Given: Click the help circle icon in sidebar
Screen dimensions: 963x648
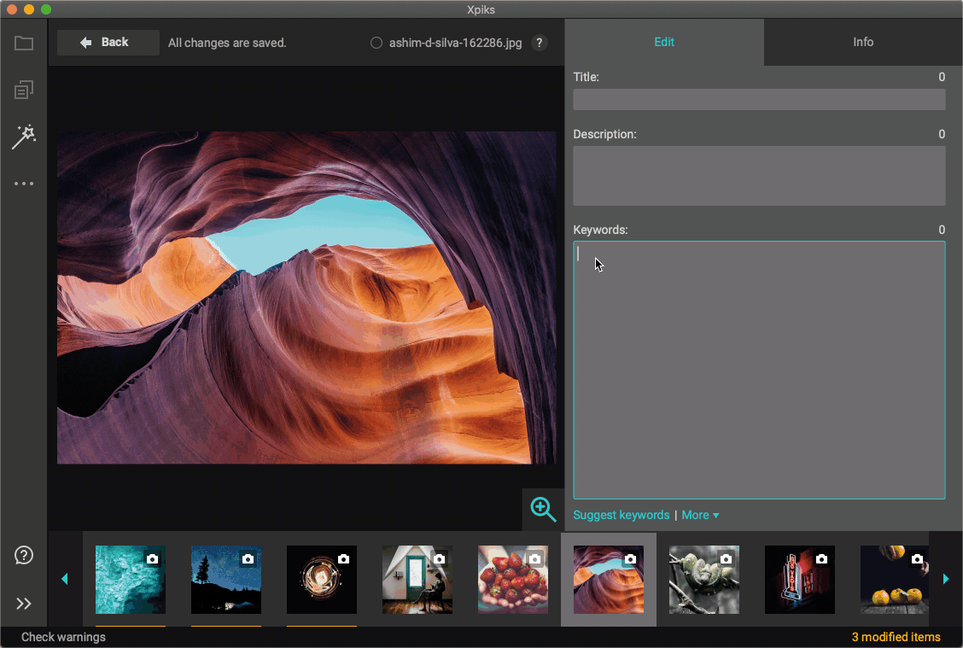Looking at the screenshot, I should 24,556.
